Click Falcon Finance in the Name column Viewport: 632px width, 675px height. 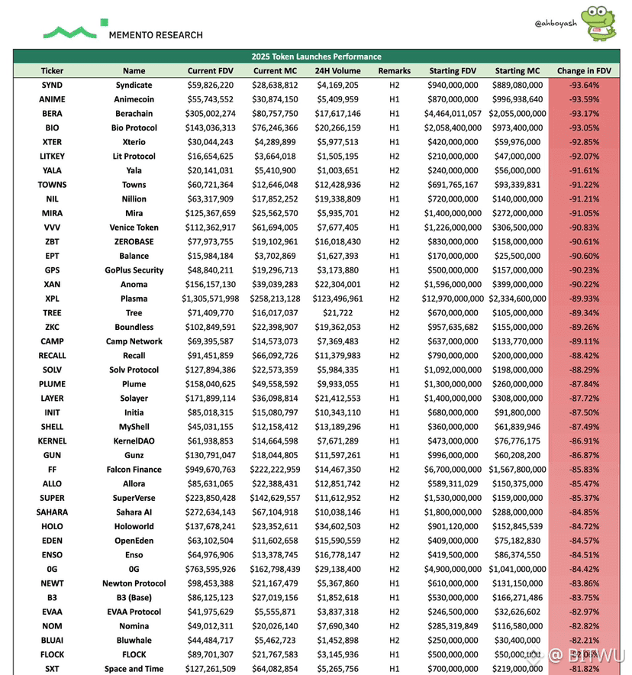[x=134, y=470]
